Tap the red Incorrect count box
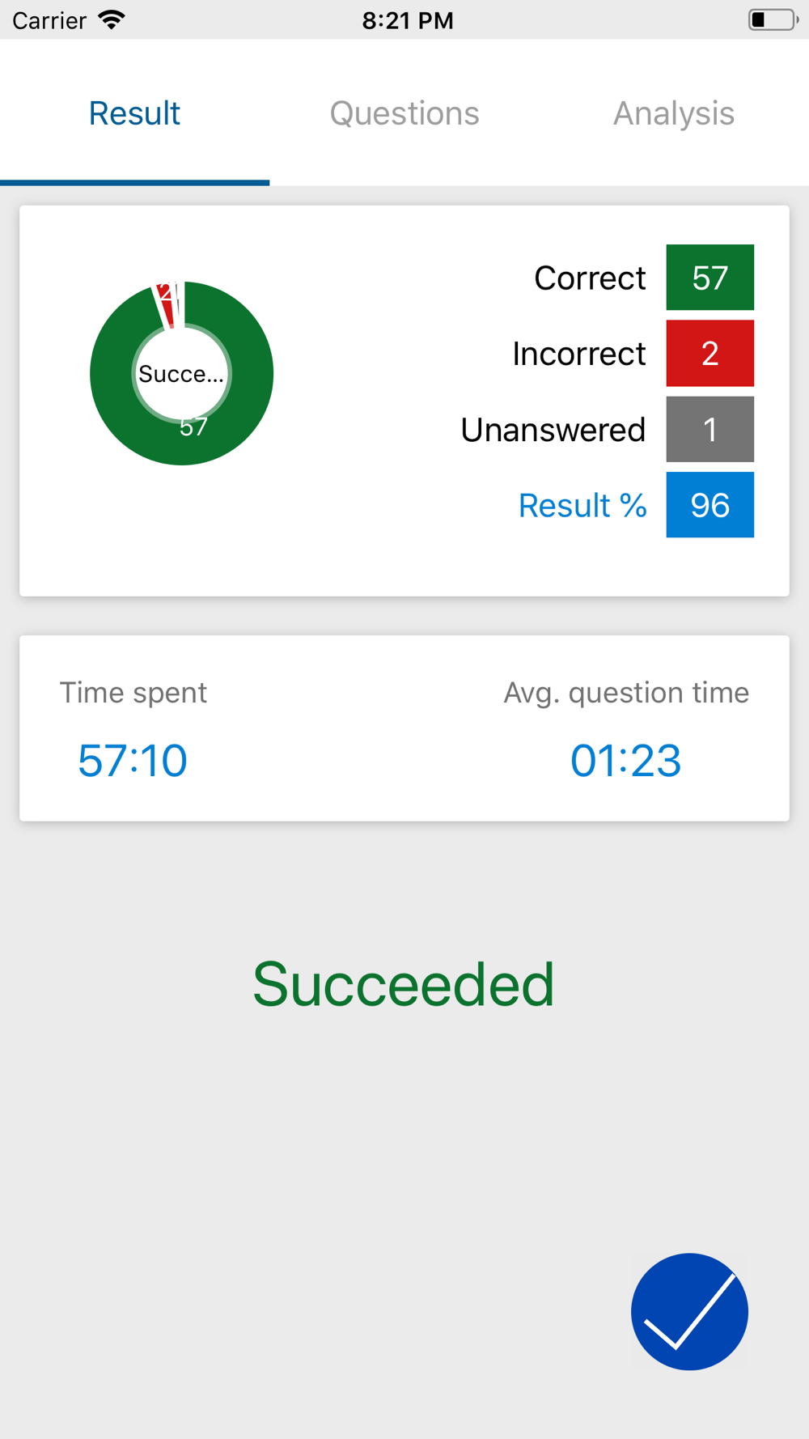The height and width of the screenshot is (1439, 809). tap(709, 354)
